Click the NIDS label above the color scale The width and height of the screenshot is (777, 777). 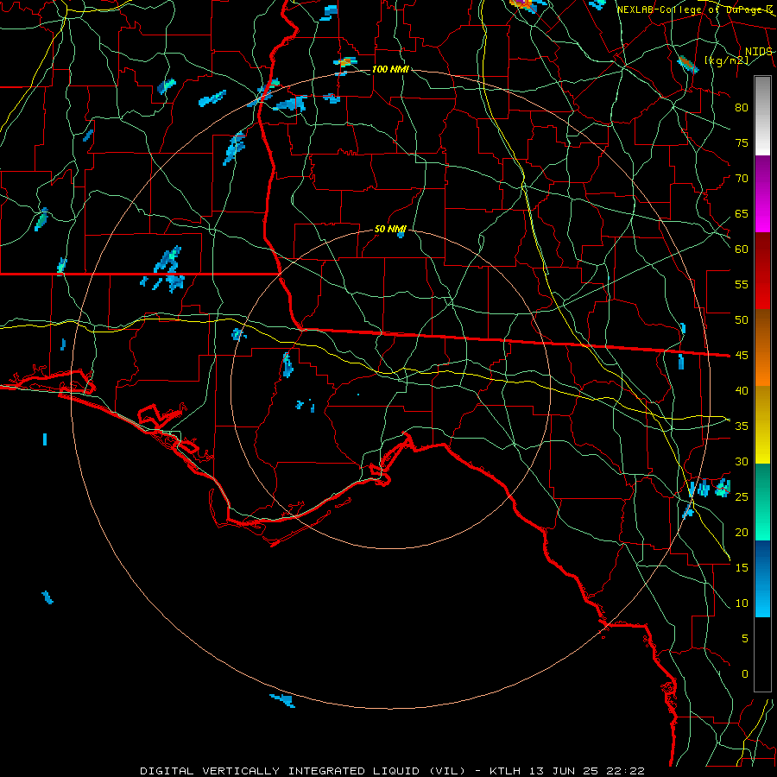point(758,52)
